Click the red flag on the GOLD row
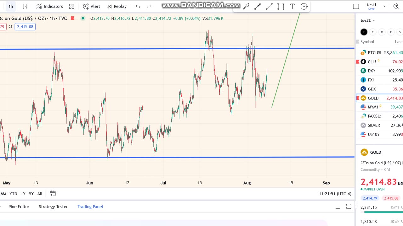 point(357,98)
